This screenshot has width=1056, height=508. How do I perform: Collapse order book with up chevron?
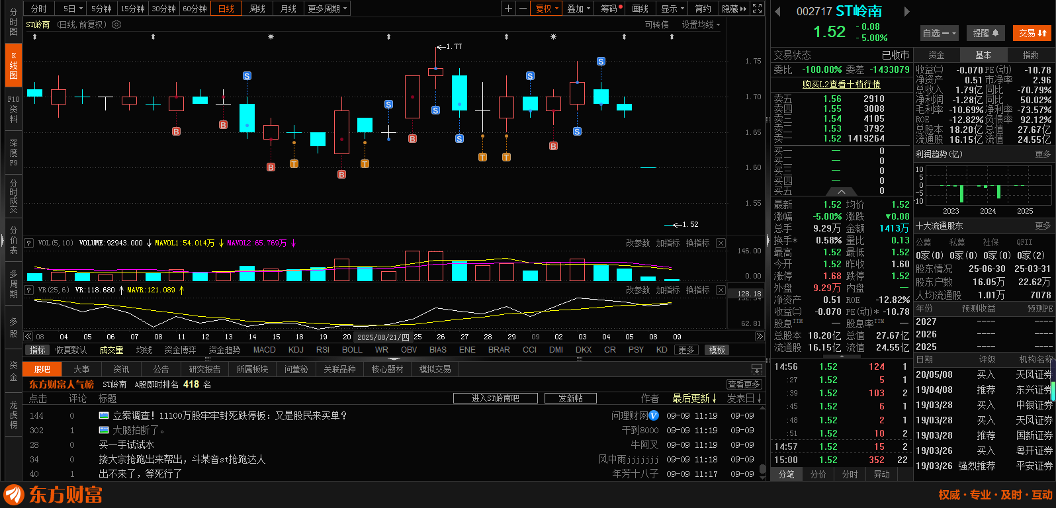(x=842, y=192)
